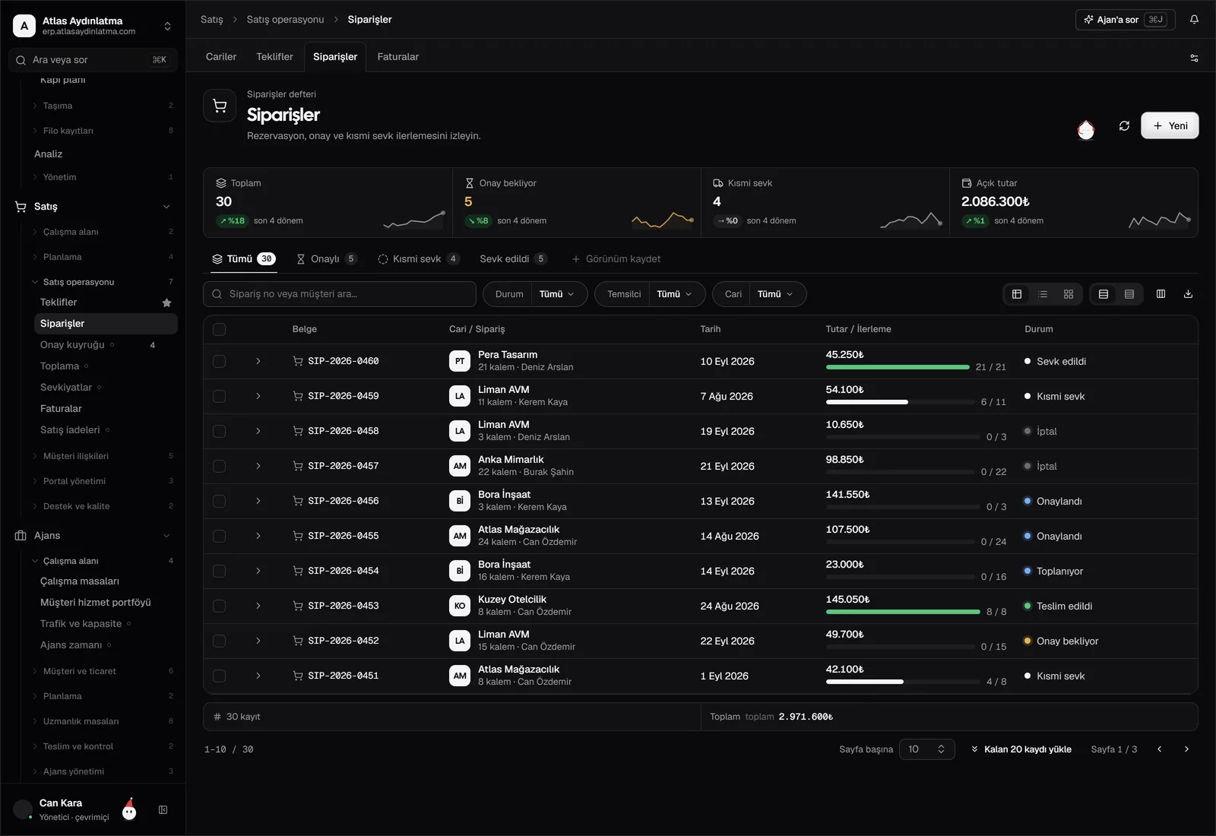Open column settings icon

coord(1161,294)
